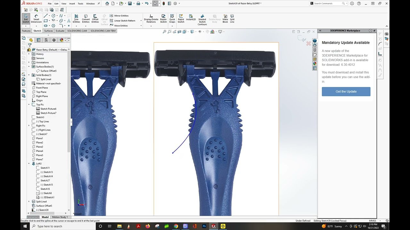
Task: Open Display/Delete Relations tool
Action: (151, 19)
